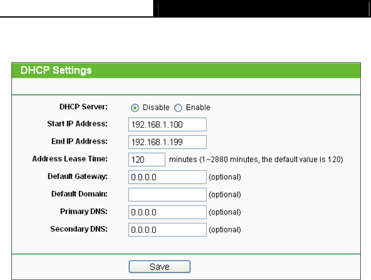Screen dimensions: 371x280
Task: Click the Start IP Address field
Action: point(167,124)
